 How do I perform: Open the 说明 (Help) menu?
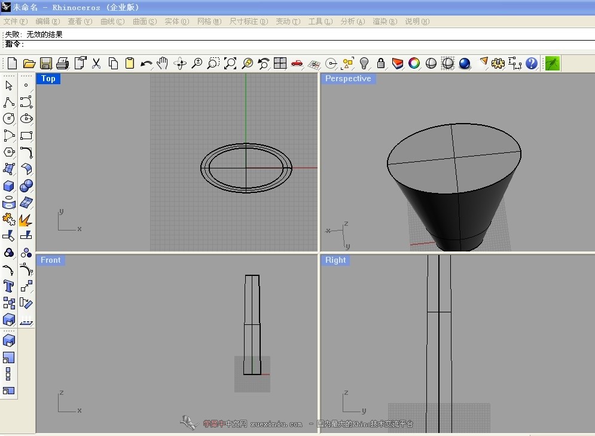(417, 22)
